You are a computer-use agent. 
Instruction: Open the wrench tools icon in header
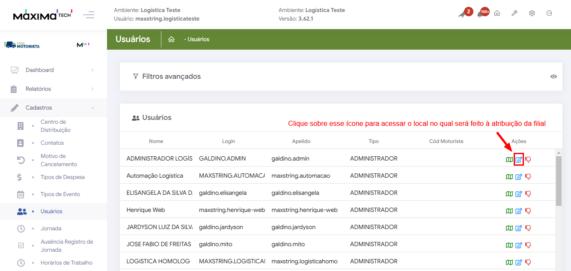pyautogui.click(x=514, y=13)
